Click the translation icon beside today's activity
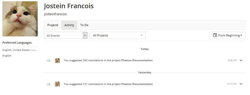This screenshot has height=95, width=250. pyautogui.click(x=49, y=60)
